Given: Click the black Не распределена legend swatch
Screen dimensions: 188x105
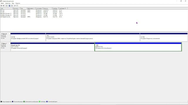Looking at the screenshot, I should coord(1,101).
